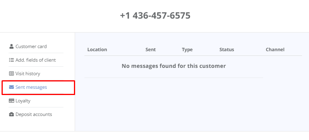Switch to the Loyalty section

tap(23, 101)
